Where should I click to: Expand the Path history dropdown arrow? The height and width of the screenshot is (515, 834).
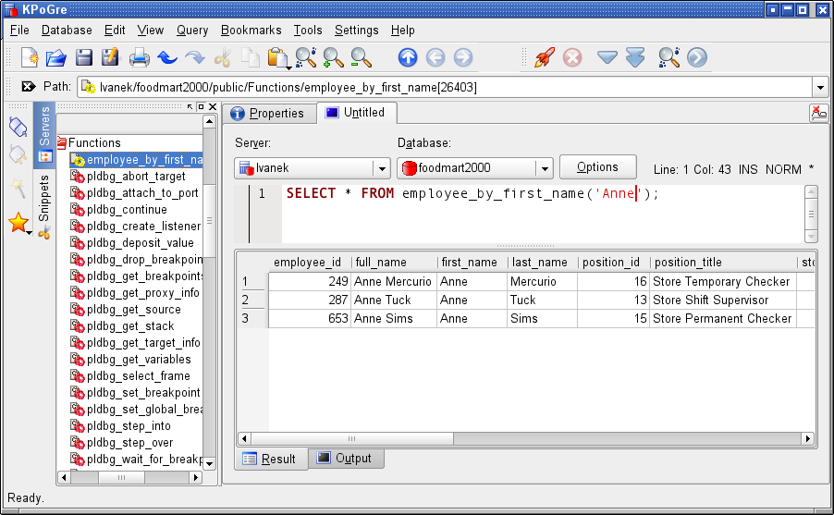click(820, 87)
